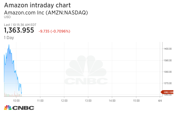176x118 pixels.
Task: Click the 10:00 time axis label
Action: coord(16,100)
